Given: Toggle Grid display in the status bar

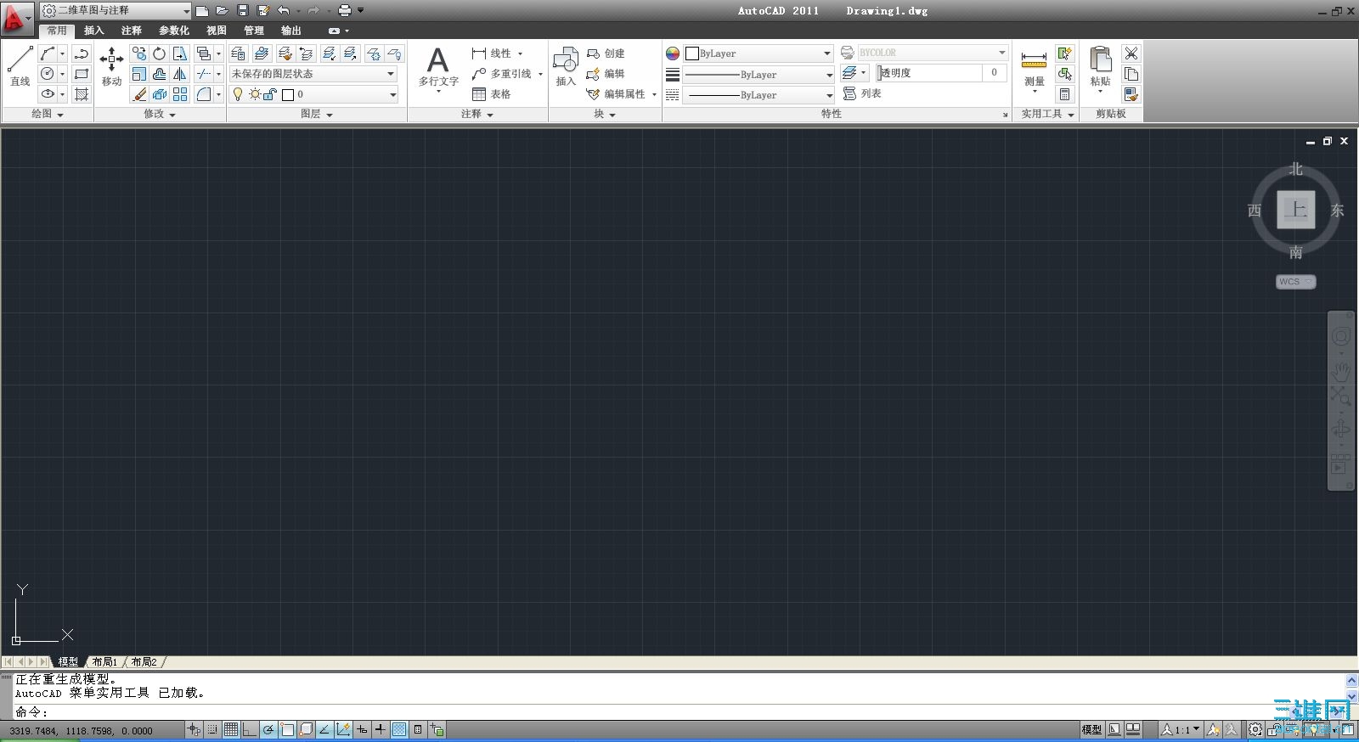Looking at the screenshot, I should pos(230,729).
